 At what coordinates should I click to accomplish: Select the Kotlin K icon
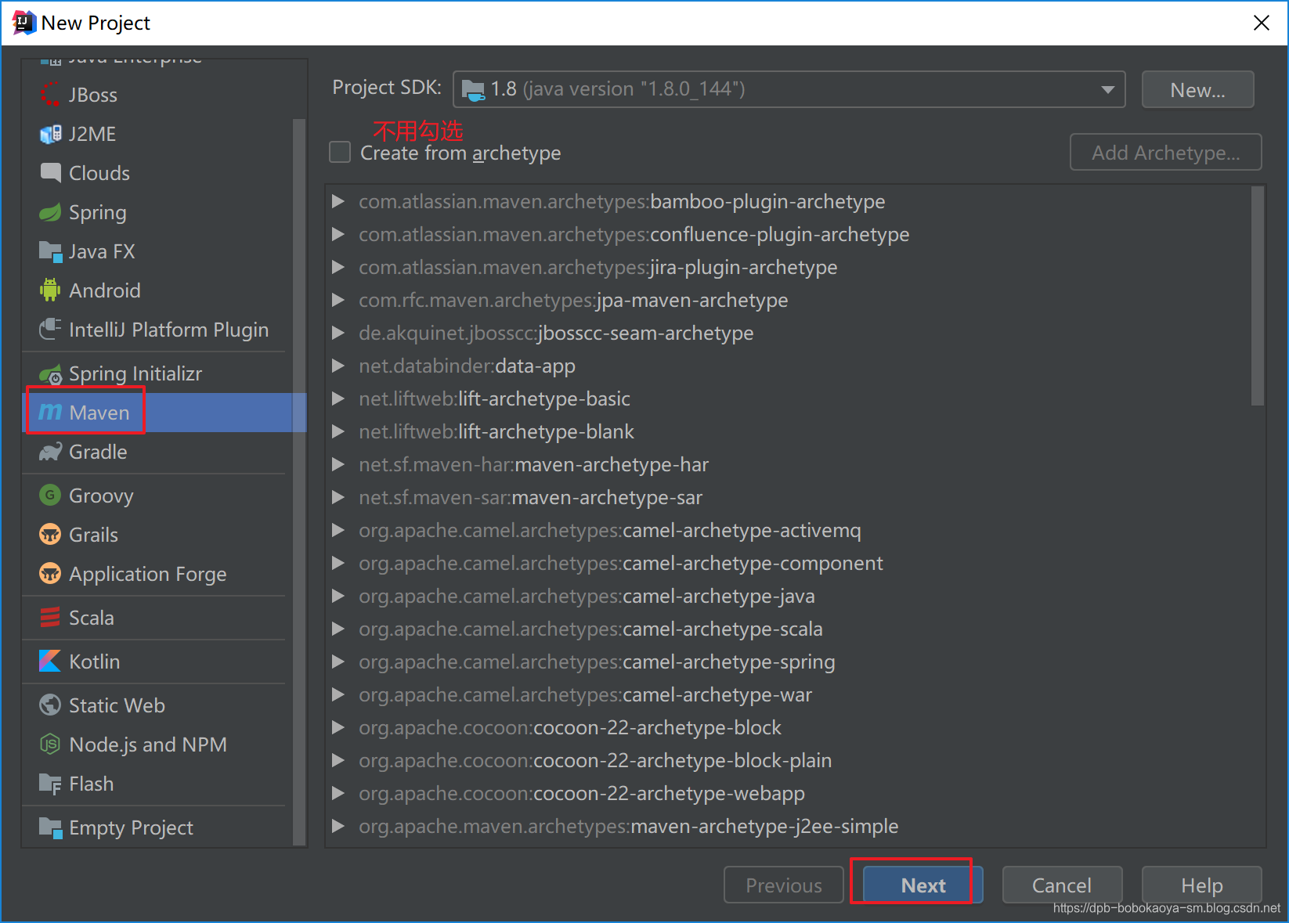50,662
